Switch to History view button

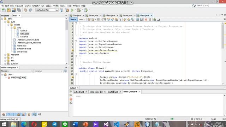[82, 19]
